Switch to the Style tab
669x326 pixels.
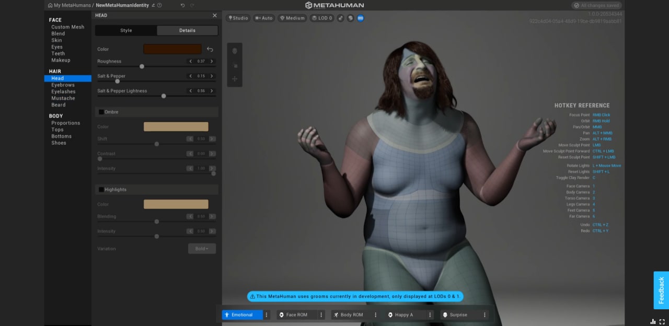coord(126,30)
